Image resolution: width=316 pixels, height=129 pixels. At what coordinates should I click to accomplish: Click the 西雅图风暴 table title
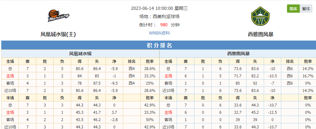point(239,54)
